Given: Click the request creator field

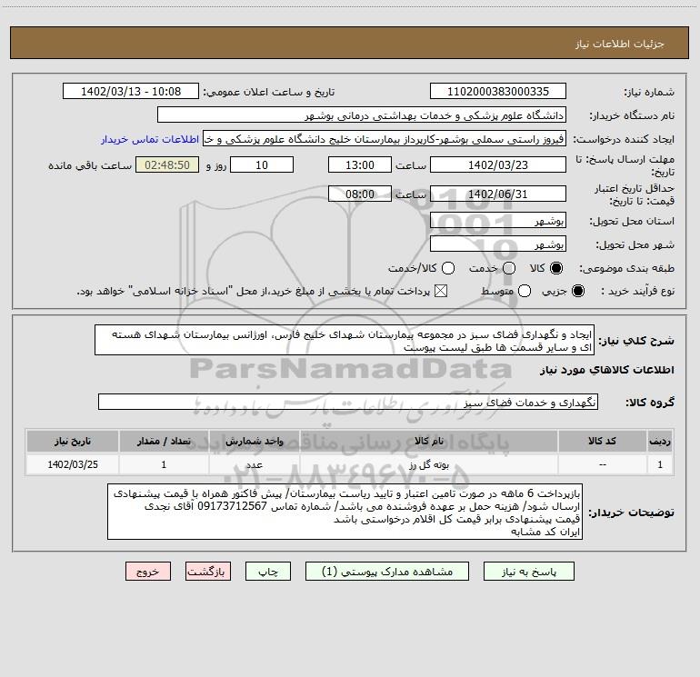Looking at the screenshot, I should [385, 139].
